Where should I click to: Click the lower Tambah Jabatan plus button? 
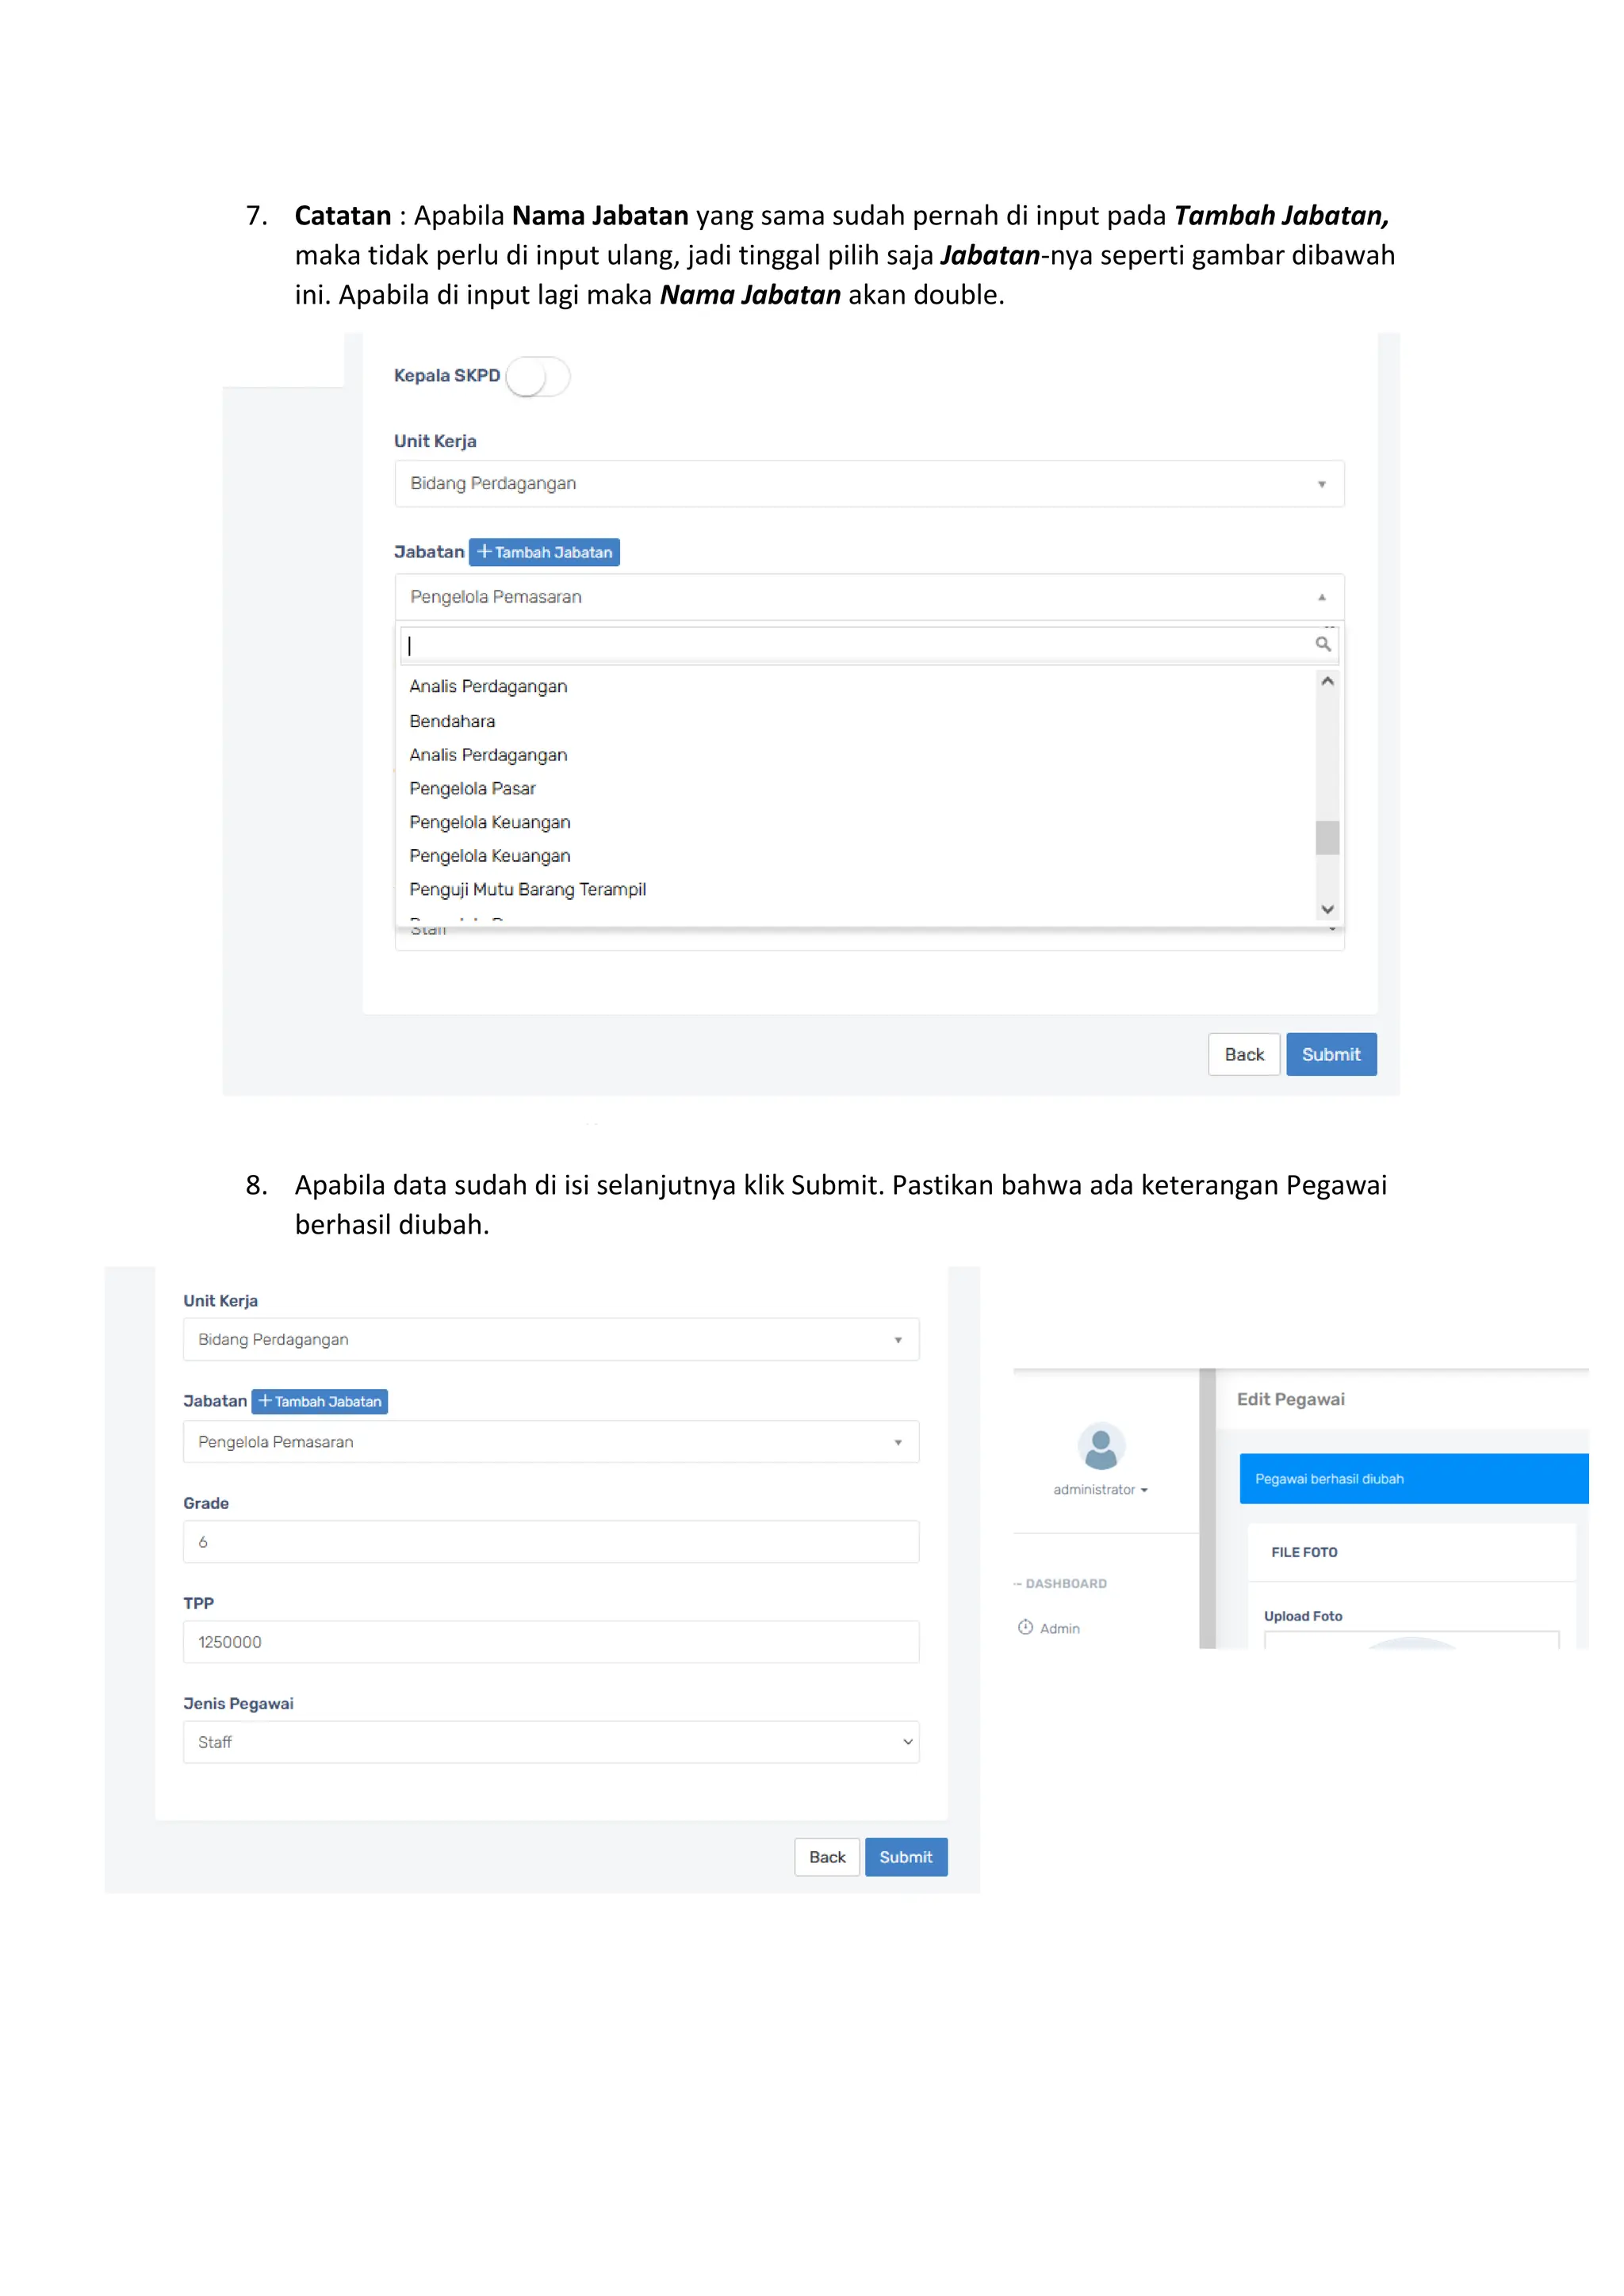tap(320, 1401)
